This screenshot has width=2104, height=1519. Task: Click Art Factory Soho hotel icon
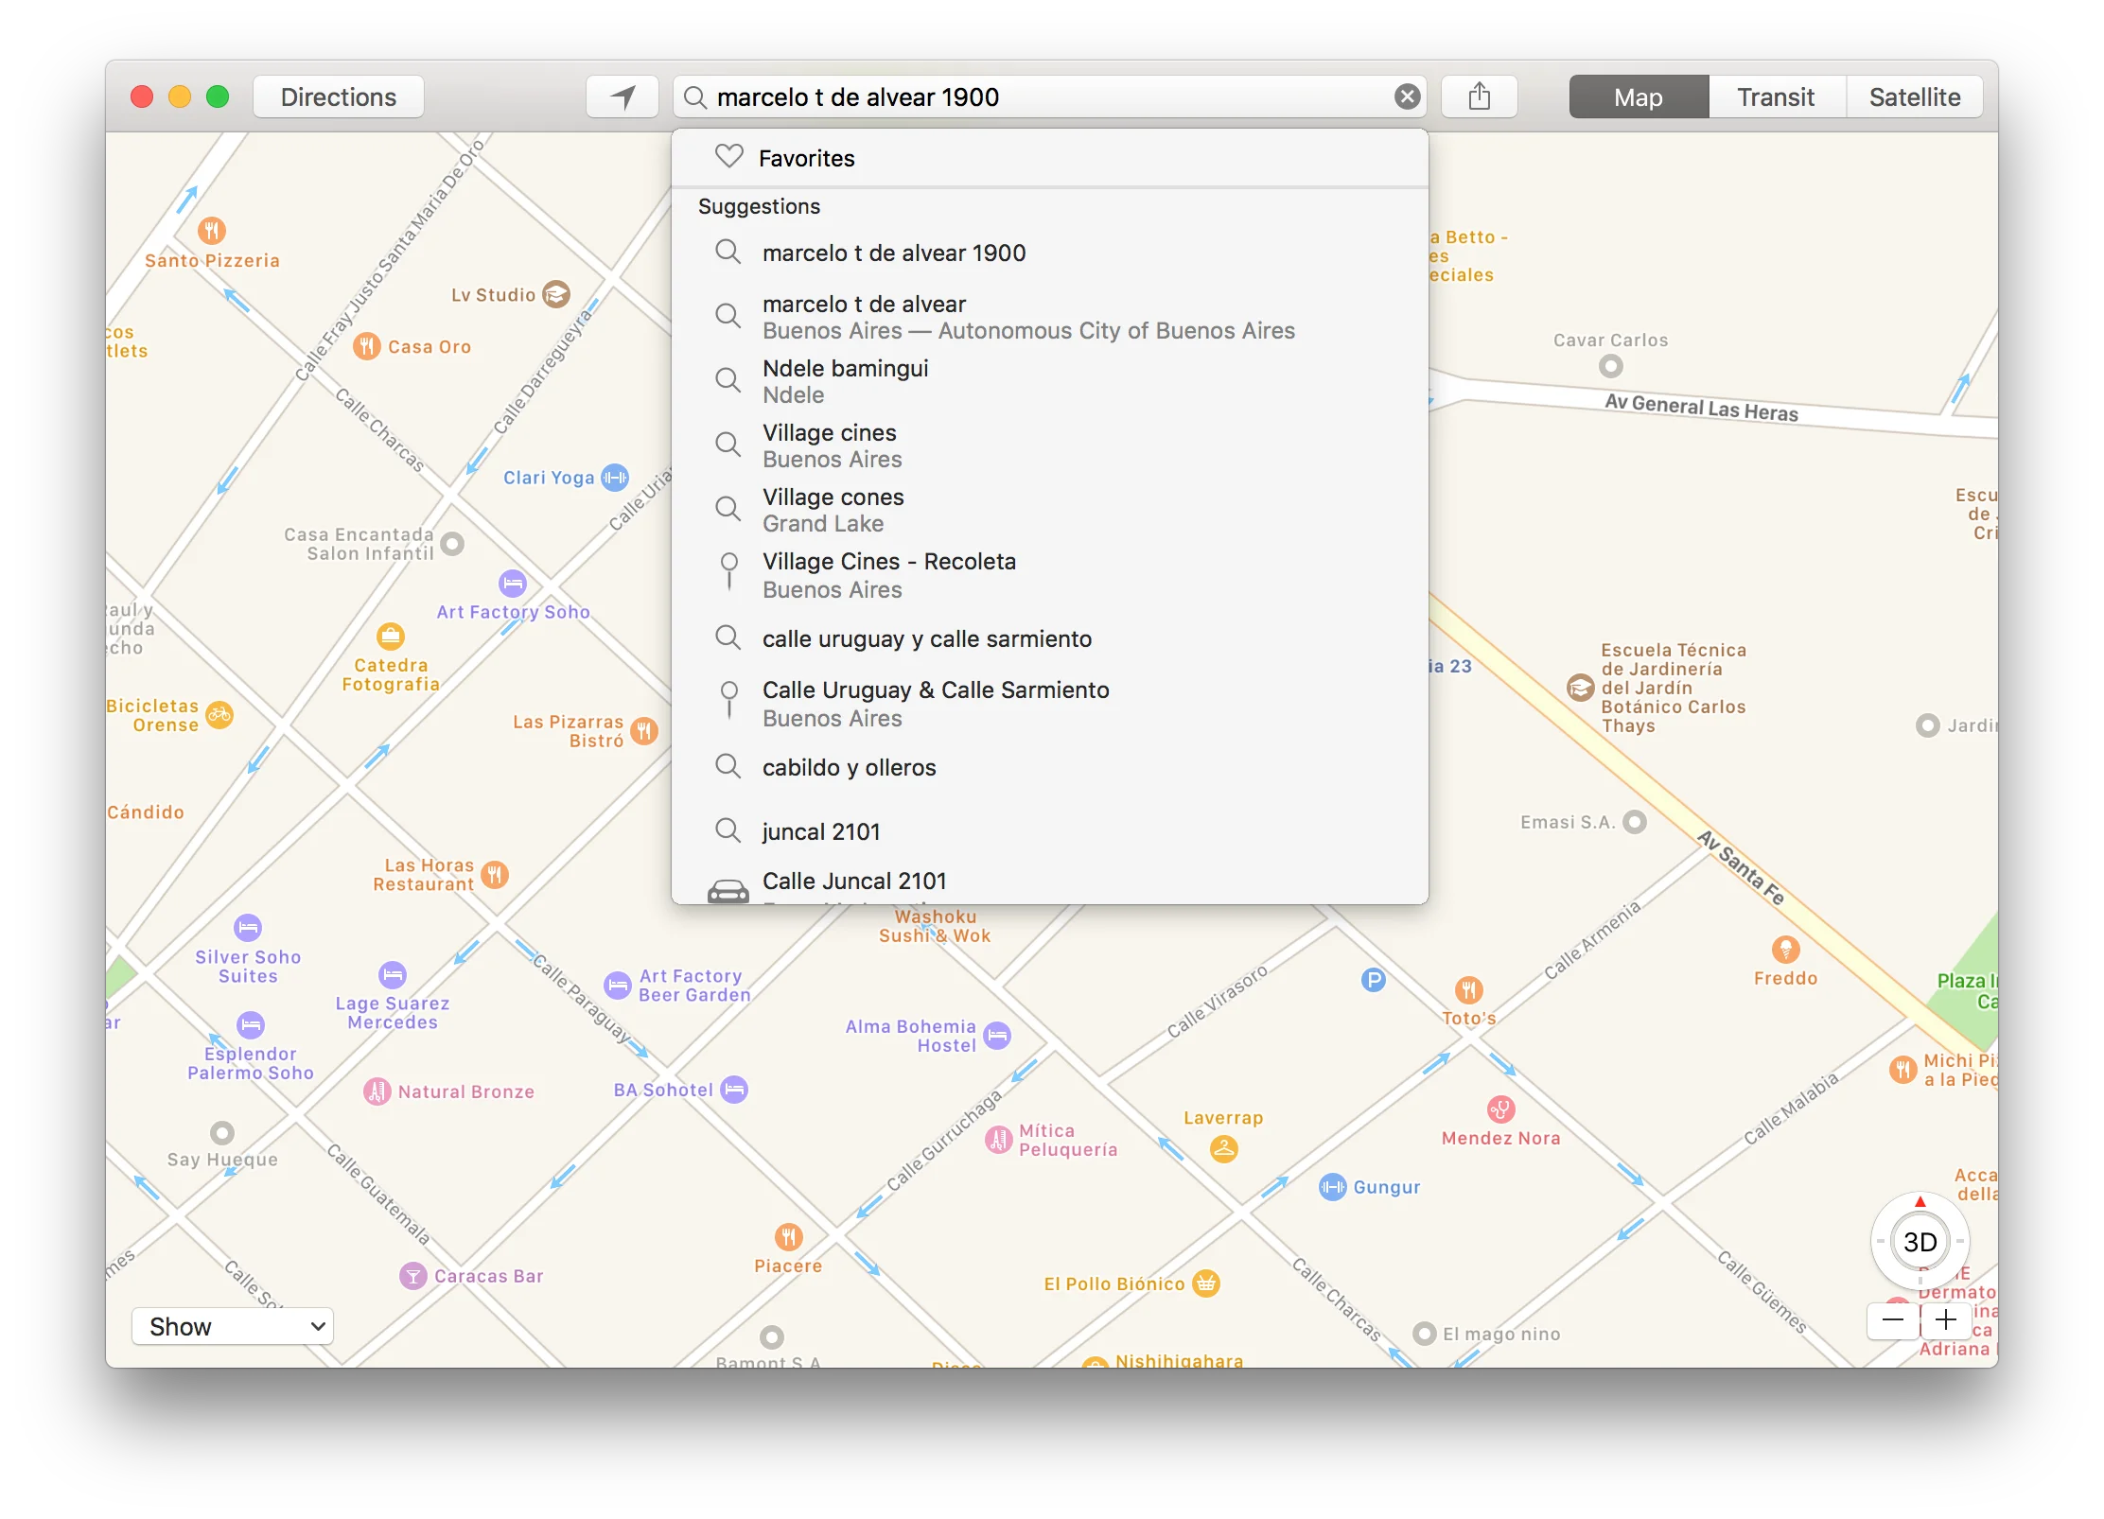513,583
